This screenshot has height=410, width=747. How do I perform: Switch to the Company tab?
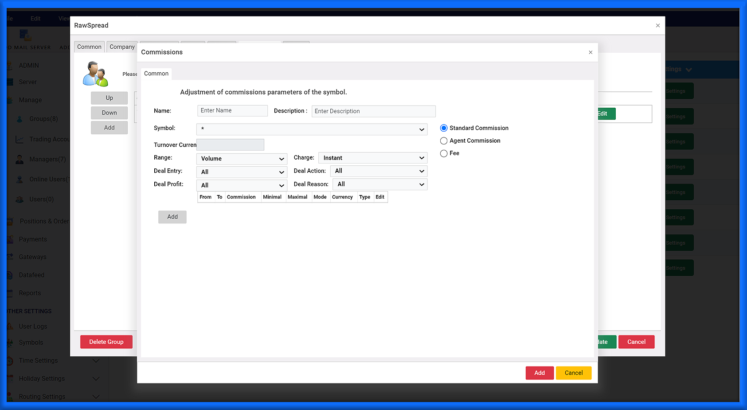[x=122, y=47]
